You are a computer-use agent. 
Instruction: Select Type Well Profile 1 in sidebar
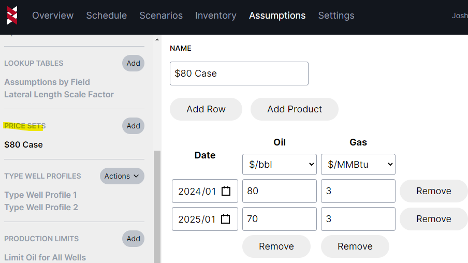[41, 195]
